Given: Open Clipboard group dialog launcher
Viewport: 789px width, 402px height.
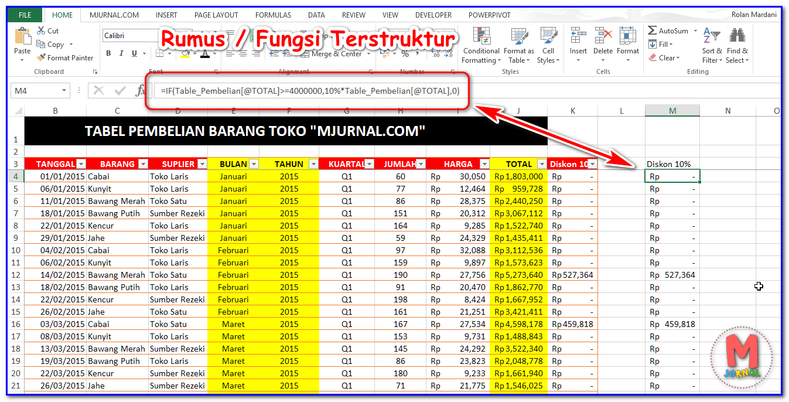Looking at the screenshot, I should 95,72.
